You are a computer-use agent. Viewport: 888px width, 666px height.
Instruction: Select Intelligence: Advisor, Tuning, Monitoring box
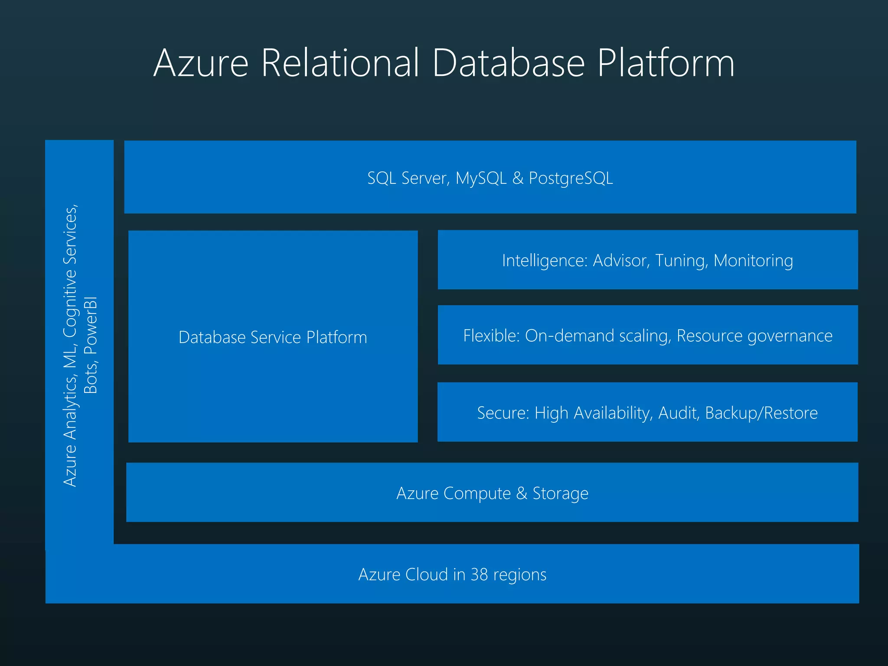tap(648, 260)
